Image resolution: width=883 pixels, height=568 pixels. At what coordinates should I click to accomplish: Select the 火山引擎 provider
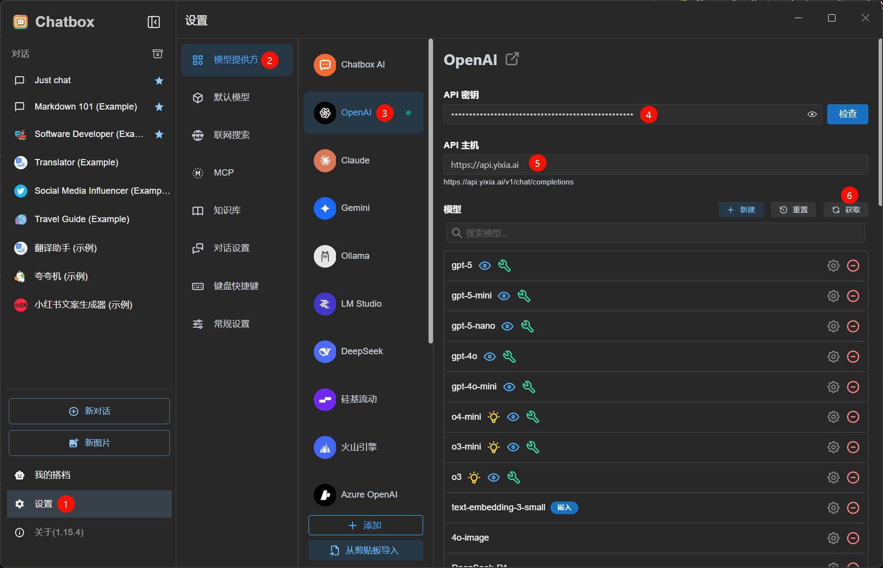[x=363, y=447]
